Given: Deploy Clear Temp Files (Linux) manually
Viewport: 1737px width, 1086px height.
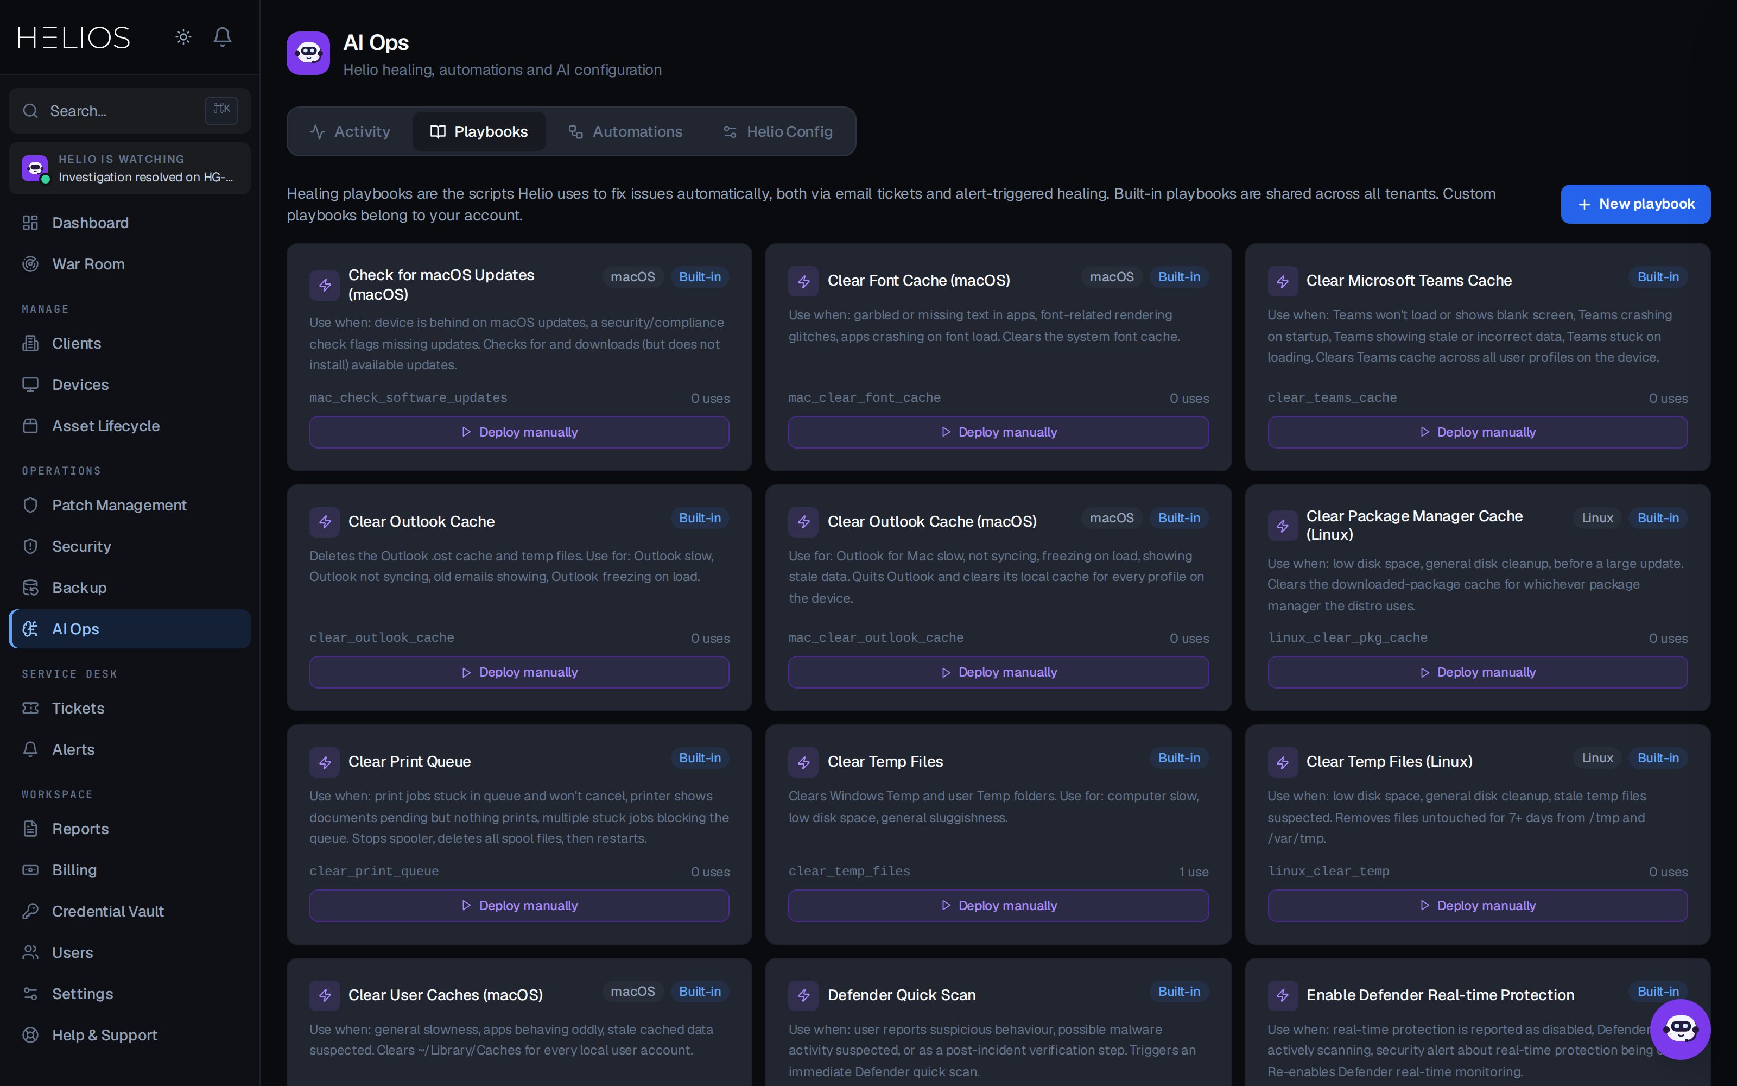Looking at the screenshot, I should coord(1477,906).
